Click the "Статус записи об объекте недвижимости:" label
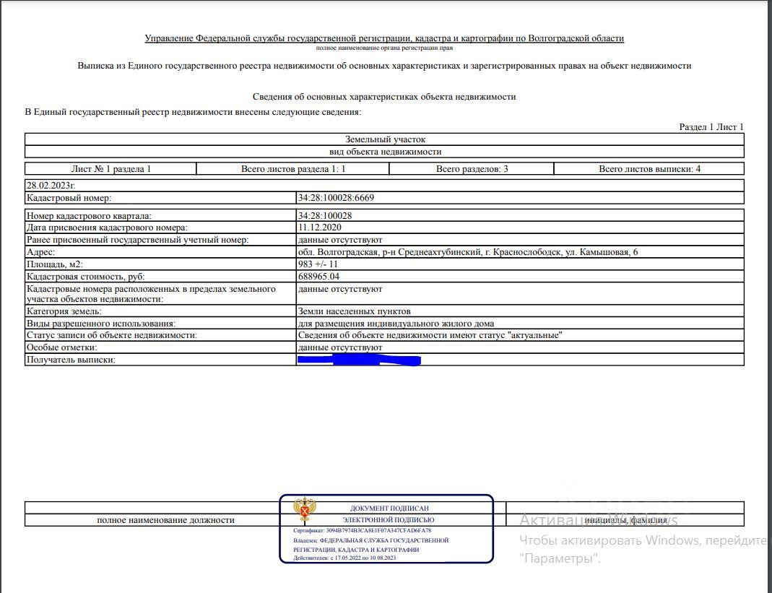 (x=112, y=335)
